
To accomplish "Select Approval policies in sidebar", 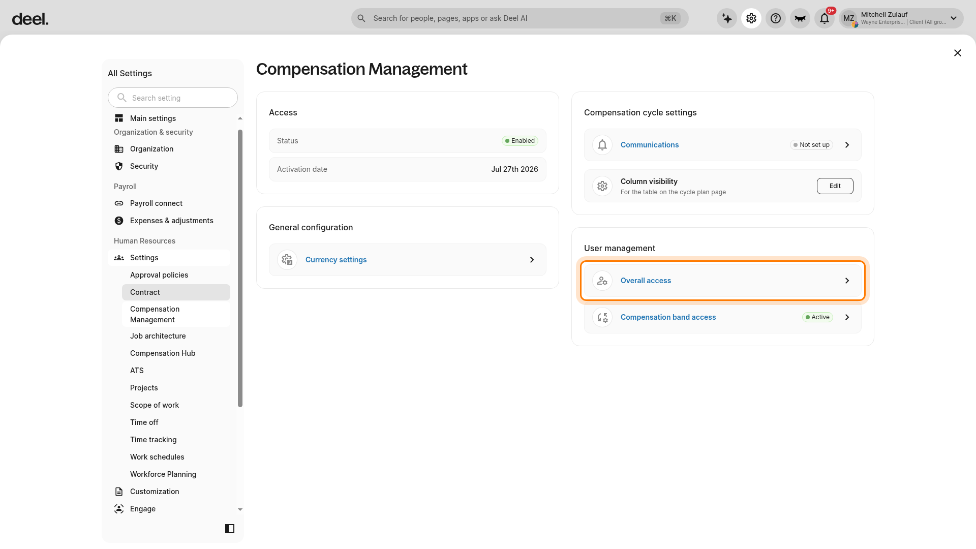I will tap(176, 275).
